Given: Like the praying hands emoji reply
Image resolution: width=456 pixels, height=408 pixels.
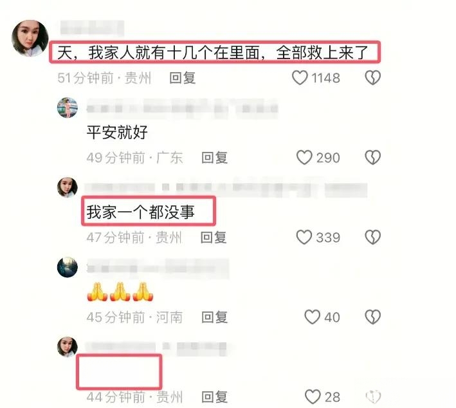Looking at the screenshot, I should pos(312,317).
